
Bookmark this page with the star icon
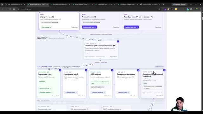(159, 9)
